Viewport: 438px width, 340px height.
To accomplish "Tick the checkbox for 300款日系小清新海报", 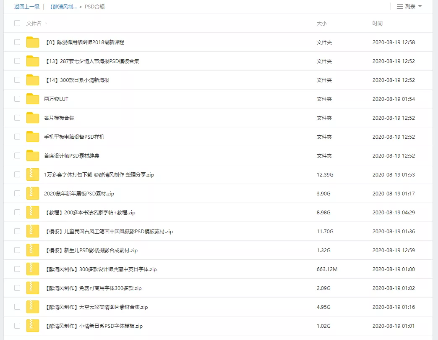I will [17, 80].
